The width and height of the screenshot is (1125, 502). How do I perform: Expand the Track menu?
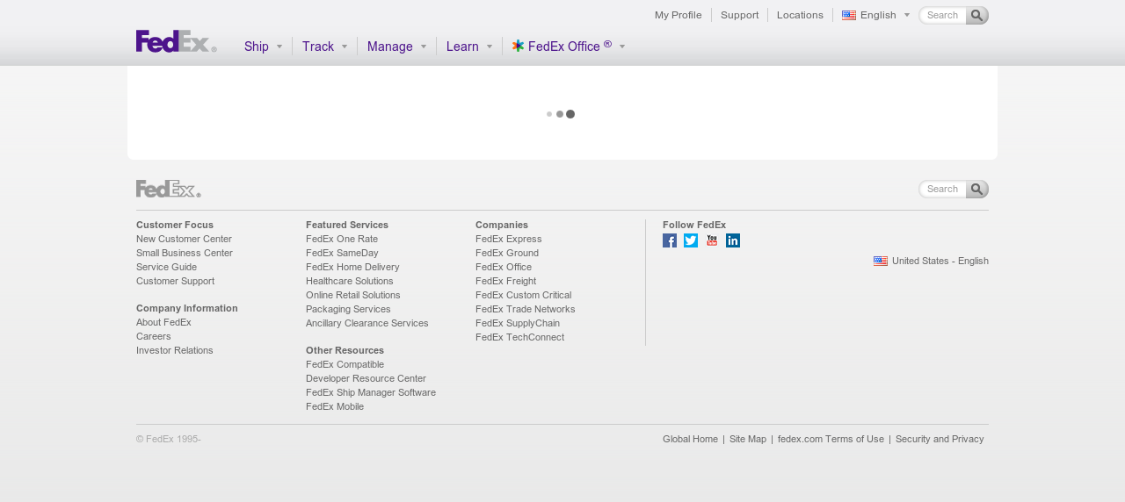[x=325, y=47]
